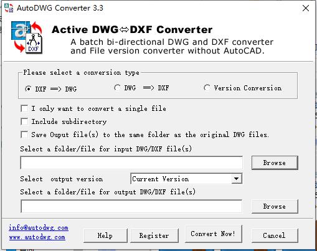Visit the www.autodwg.com website link
This screenshot has height=251, width=317.
[37, 237]
